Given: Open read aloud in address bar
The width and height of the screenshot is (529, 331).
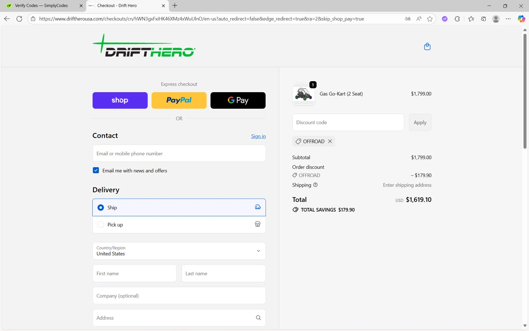Looking at the screenshot, I should [x=419, y=19].
